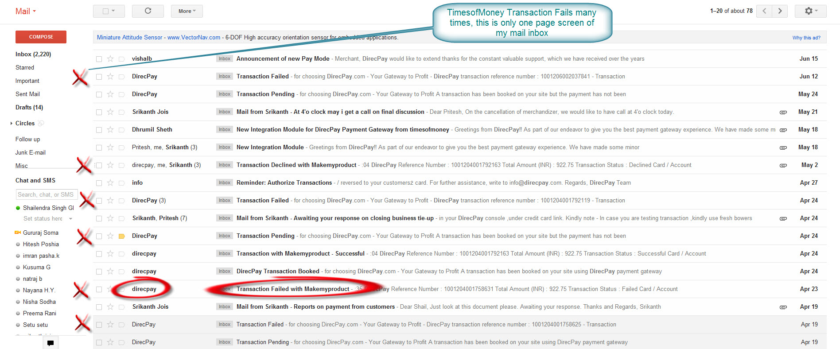840x349 pixels.
Task: Mark vishalb email as important
Action: tap(121, 59)
